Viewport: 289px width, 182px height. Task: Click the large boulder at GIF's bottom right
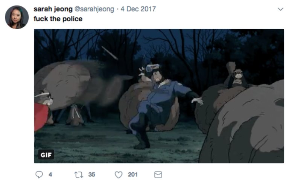coord(248,127)
